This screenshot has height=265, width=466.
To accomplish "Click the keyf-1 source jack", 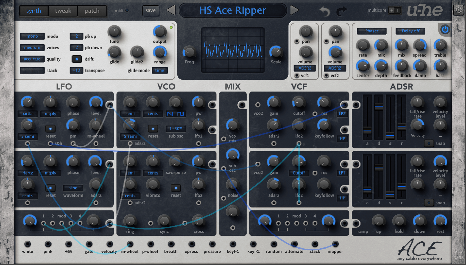I will (233, 244).
